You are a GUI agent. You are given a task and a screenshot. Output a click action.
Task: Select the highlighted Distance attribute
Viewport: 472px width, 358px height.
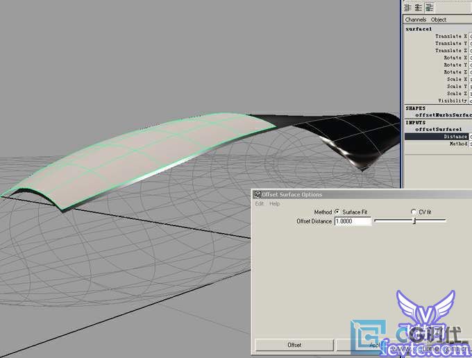[x=437, y=137]
